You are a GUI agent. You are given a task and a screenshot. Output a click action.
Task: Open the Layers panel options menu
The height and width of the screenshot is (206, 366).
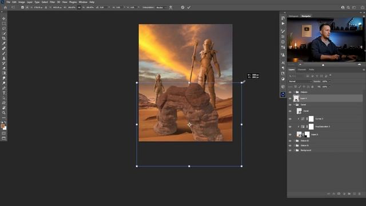click(364, 70)
